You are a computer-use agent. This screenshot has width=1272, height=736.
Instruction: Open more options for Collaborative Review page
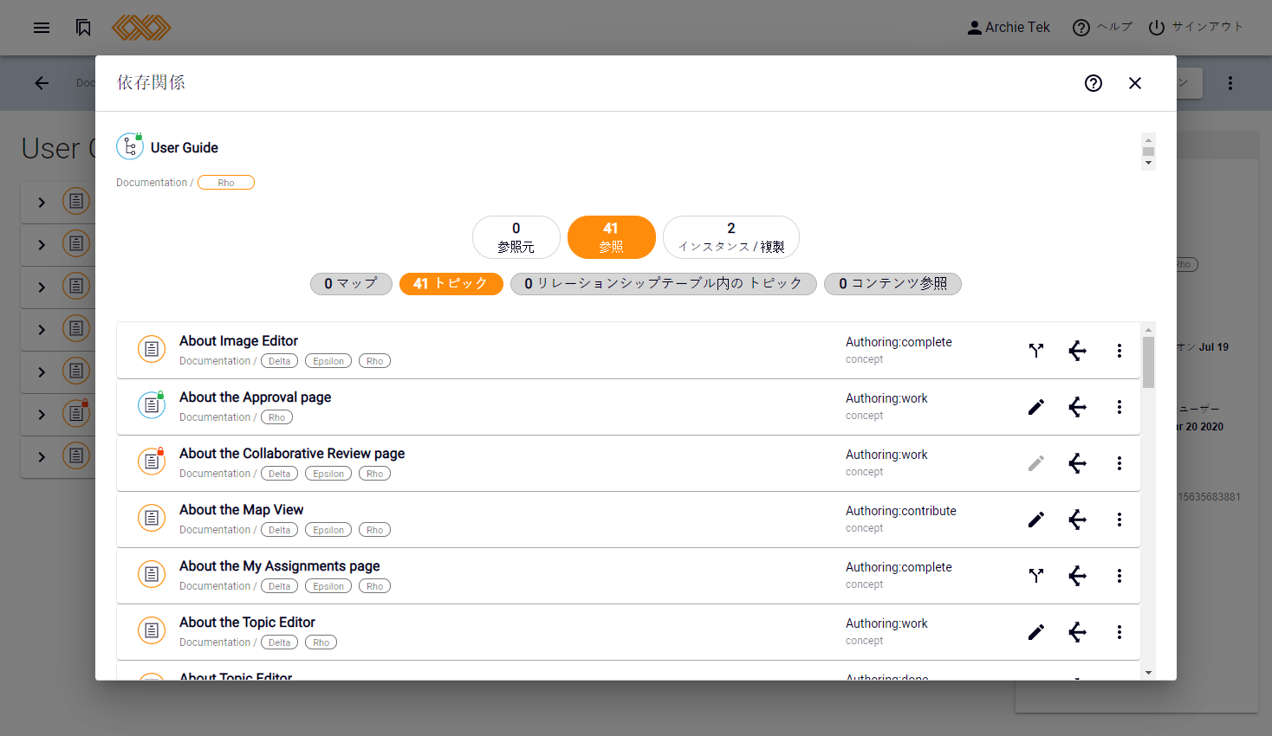click(x=1119, y=463)
